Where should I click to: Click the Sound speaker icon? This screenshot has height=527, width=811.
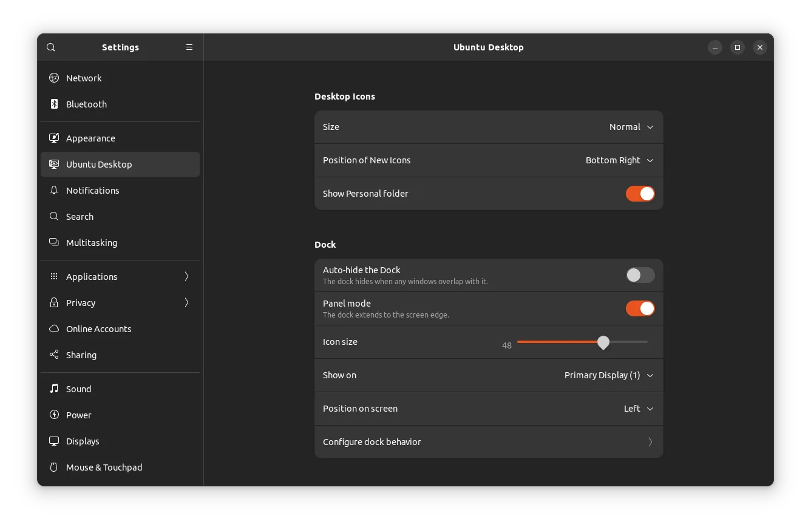click(x=53, y=389)
